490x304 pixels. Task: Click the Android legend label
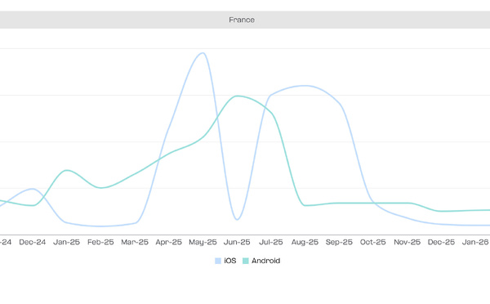click(266, 261)
